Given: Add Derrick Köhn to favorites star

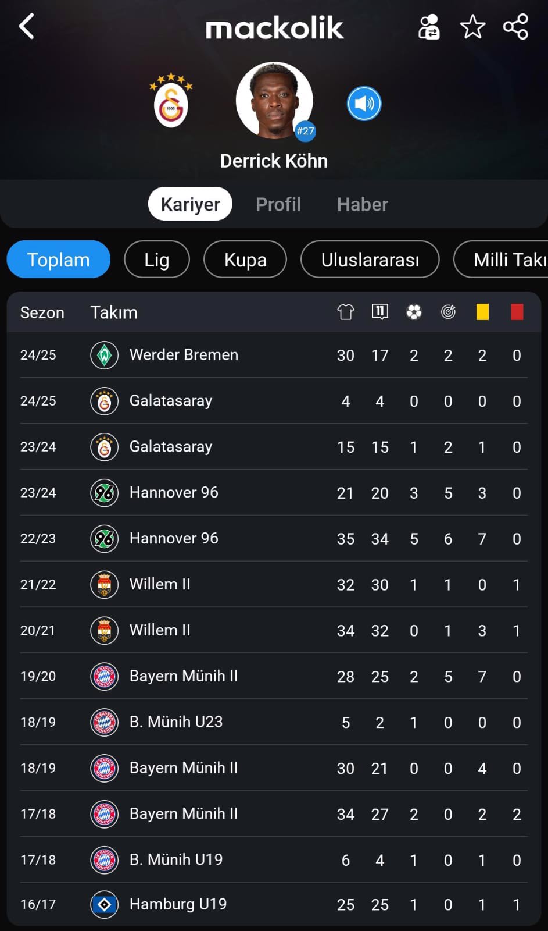Looking at the screenshot, I should 472,27.
